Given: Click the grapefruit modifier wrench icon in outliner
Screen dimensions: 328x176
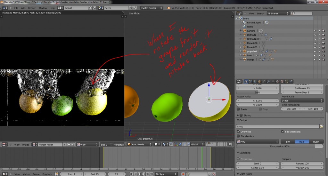Looking at the screenshot, I should tap(267, 51).
